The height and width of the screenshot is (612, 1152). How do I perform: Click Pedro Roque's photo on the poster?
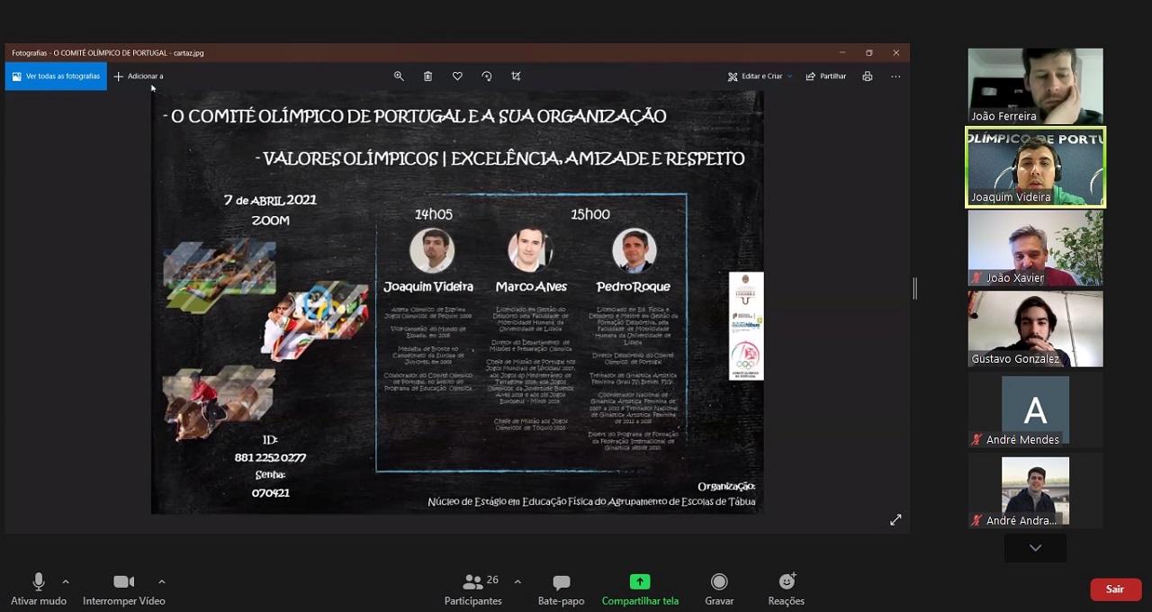click(634, 250)
